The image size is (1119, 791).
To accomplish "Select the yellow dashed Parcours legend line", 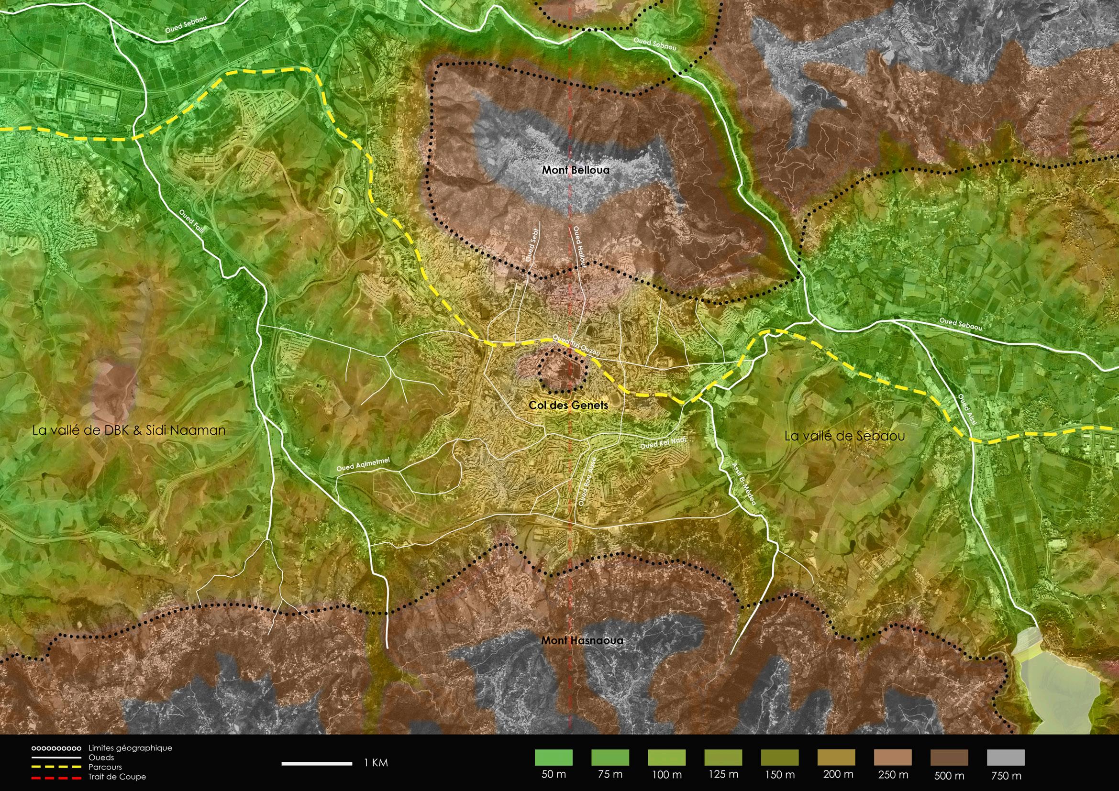I will 56,767.
